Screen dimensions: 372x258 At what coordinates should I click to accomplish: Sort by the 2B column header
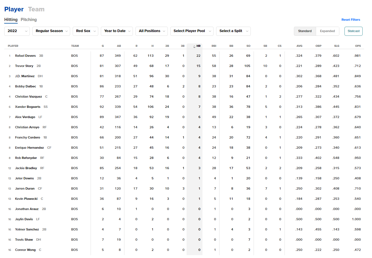(x=167, y=46)
